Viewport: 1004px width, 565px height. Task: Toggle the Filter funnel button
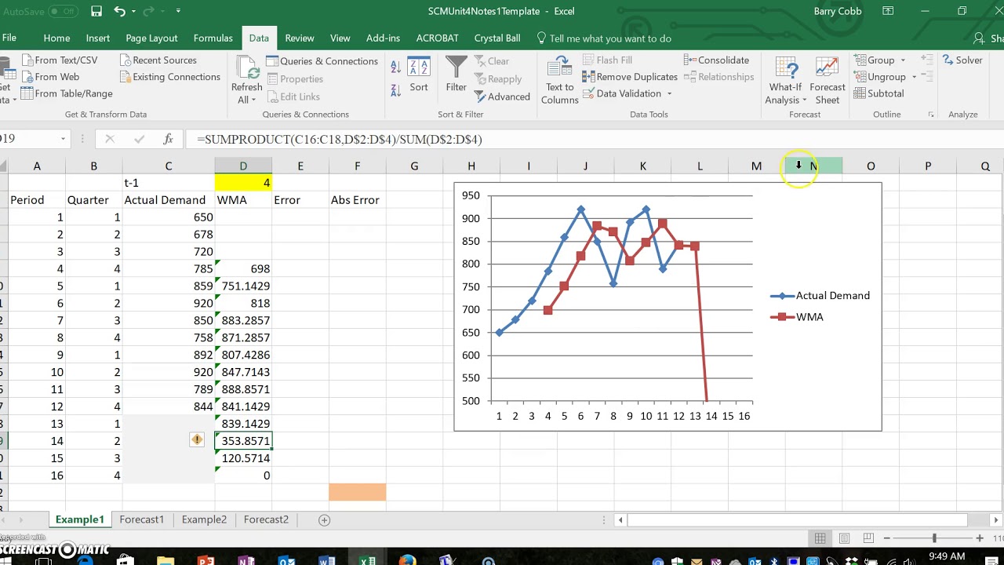click(x=457, y=75)
